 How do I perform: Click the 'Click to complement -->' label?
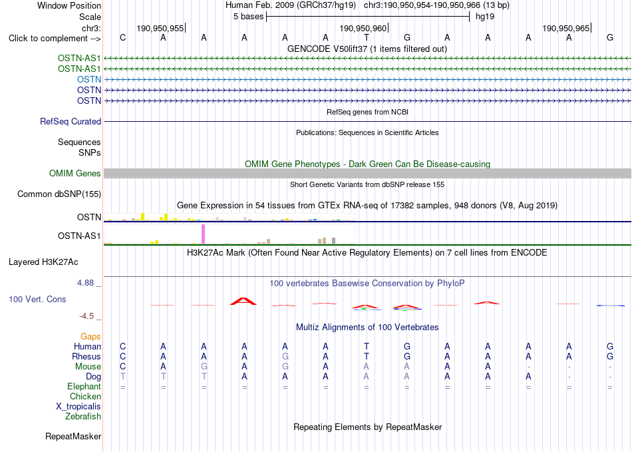click(x=55, y=39)
